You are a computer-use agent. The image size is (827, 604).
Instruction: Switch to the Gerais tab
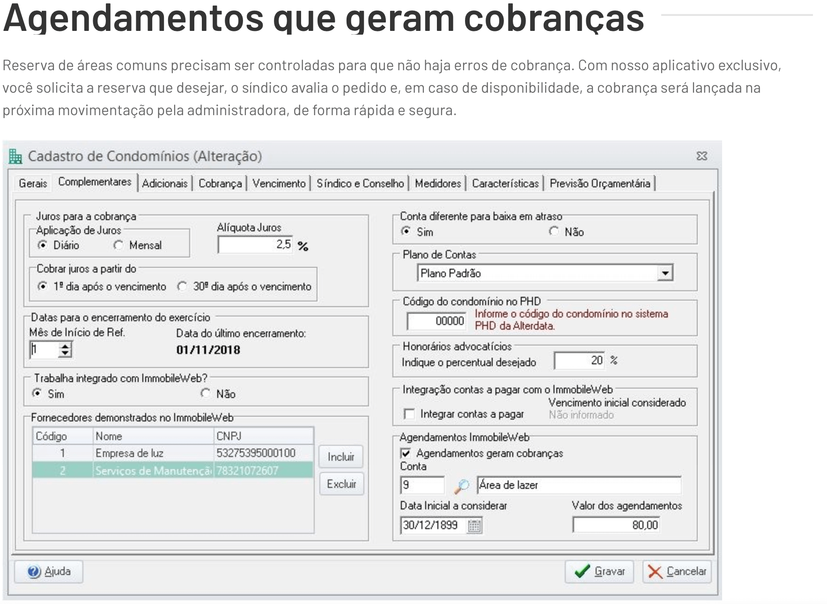[33, 183]
